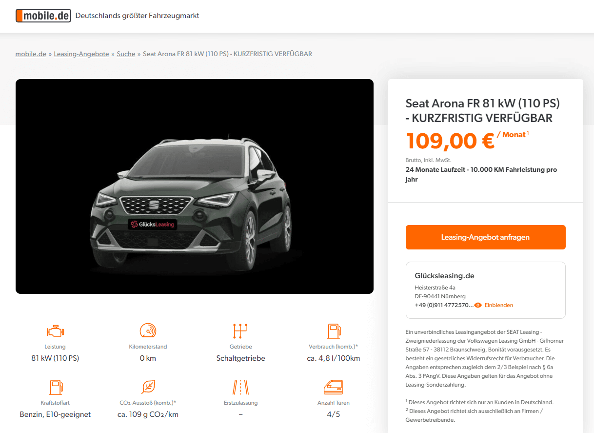Click the GlücksLeasing badge on the car
This screenshot has width=594, height=433.
point(153,224)
